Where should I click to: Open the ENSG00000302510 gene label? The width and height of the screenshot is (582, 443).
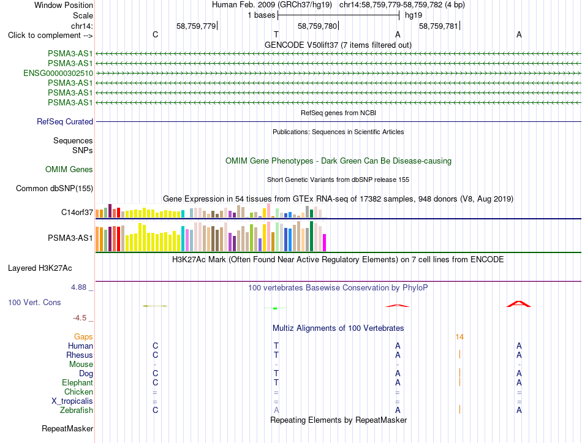[x=58, y=73]
